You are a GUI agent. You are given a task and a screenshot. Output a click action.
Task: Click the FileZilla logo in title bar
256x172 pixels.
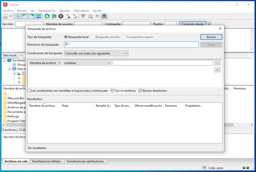5,4
